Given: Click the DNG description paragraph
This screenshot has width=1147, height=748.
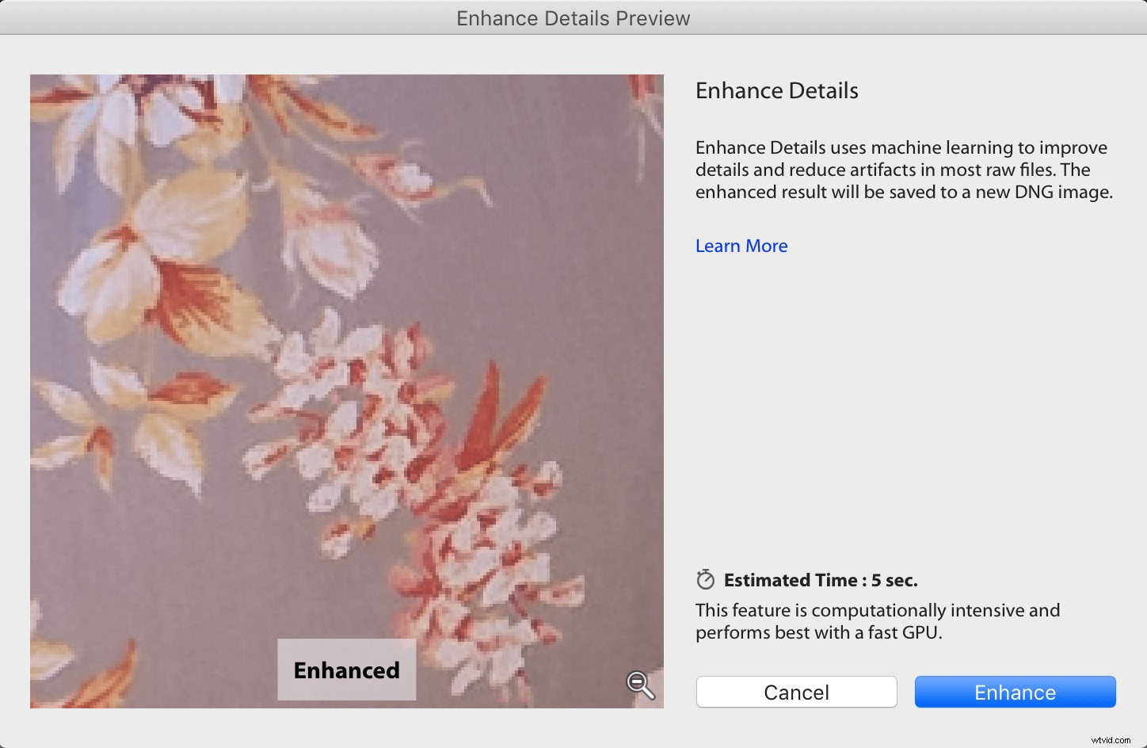Looking at the screenshot, I should pyautogui.click(x=903, y=169).
